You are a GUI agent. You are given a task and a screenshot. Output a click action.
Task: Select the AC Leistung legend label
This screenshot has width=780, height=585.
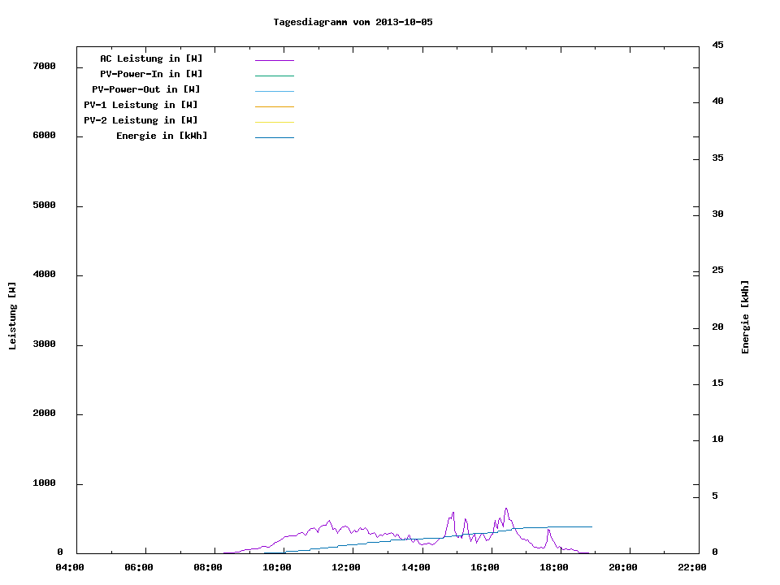tap(151, 58)
